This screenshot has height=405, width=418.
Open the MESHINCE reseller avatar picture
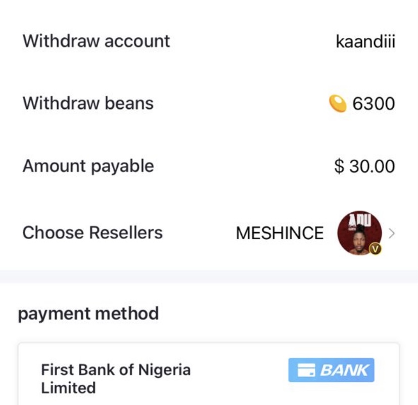pyautogui.click(x=359, y=233)
